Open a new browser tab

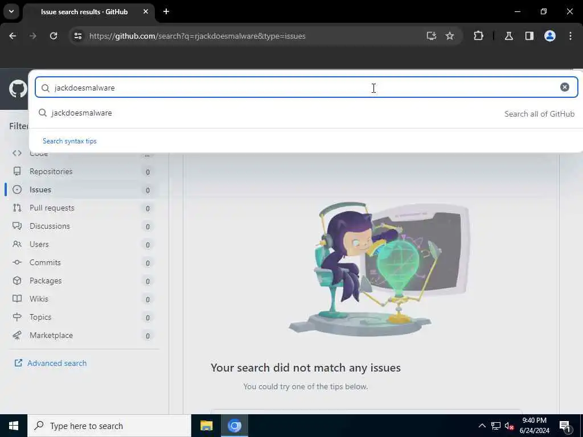(x=166, y=11)
